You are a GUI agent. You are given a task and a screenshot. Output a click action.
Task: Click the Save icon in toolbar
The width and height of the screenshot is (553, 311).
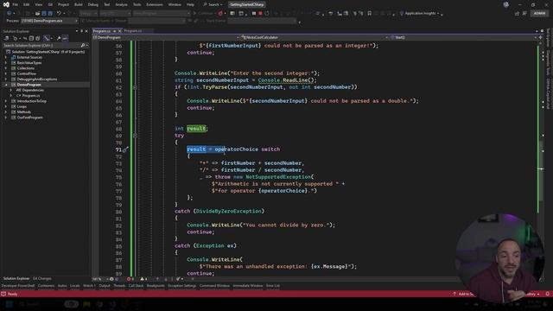coord(44,14)
